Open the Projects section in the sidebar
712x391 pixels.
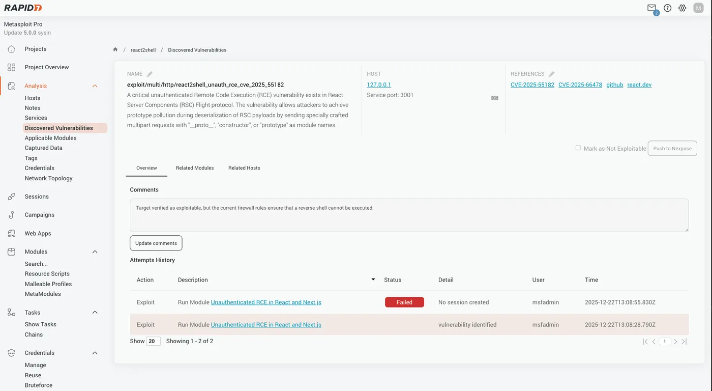click(35, 49)
